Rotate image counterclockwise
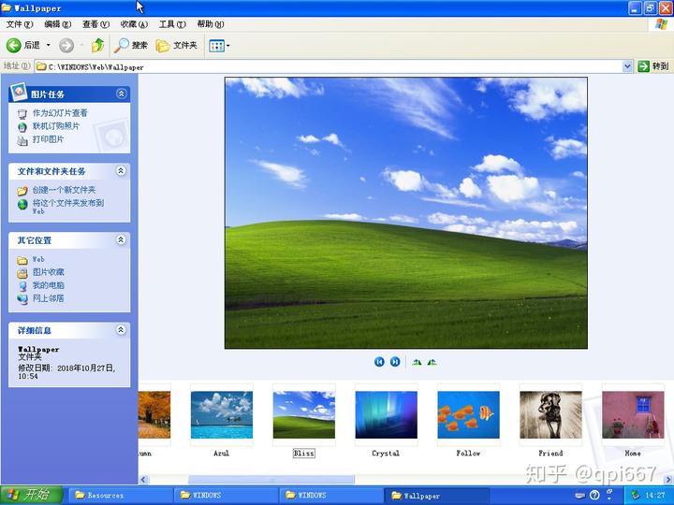This screenshot has height=505, width=674. click(432, 362)
